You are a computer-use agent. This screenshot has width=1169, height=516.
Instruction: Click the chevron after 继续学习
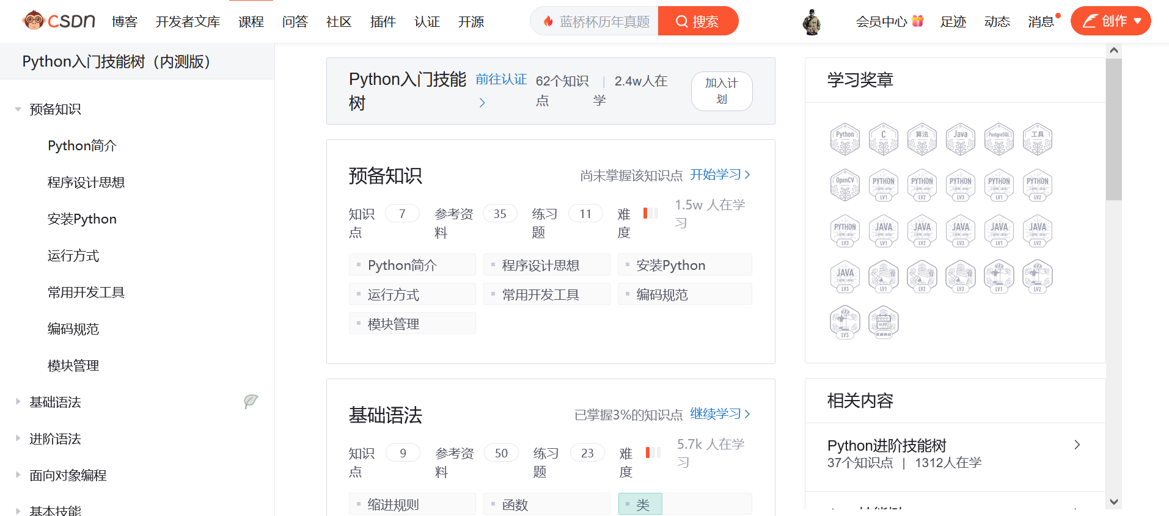(x=747, y=414)
